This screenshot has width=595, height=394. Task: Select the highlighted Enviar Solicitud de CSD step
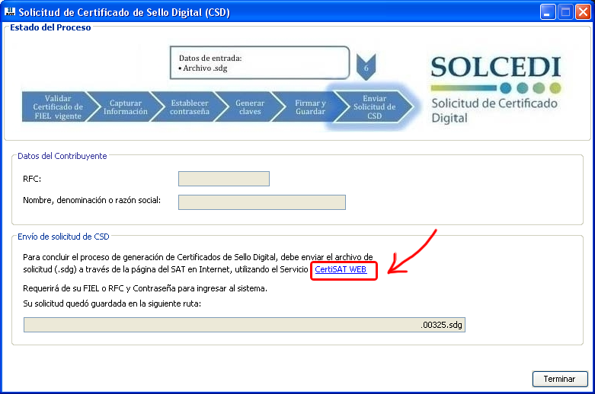pyautogui.click(x=373, y=107)
